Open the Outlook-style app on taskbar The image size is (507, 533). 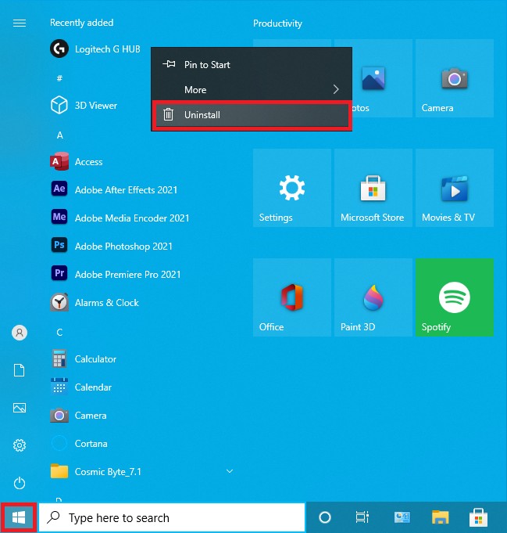(x=402, y=517)
